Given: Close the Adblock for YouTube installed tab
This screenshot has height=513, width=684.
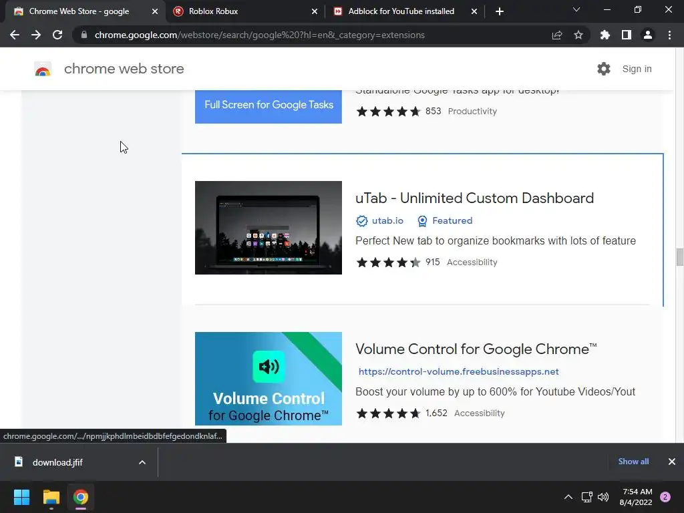Looking at the screenshot, I should (474, 11).
